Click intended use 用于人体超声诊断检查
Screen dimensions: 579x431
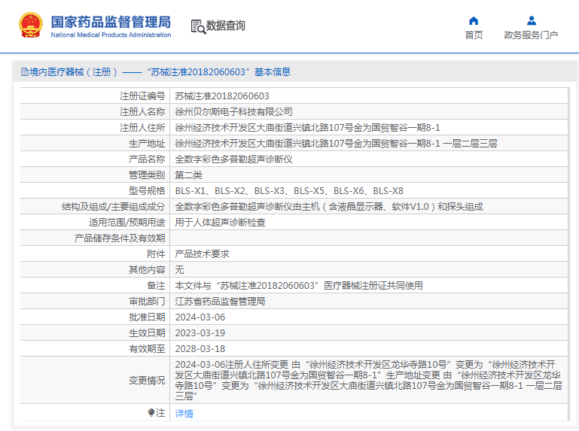coord(220,223)
